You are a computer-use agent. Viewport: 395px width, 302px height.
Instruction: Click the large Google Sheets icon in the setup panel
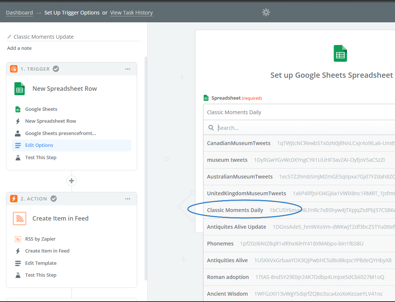pyautogui.click(x=340, y=53)
